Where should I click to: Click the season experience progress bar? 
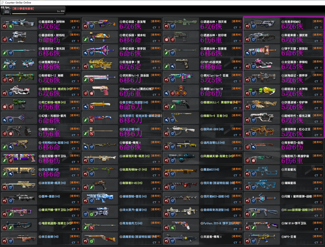[38, 14]
